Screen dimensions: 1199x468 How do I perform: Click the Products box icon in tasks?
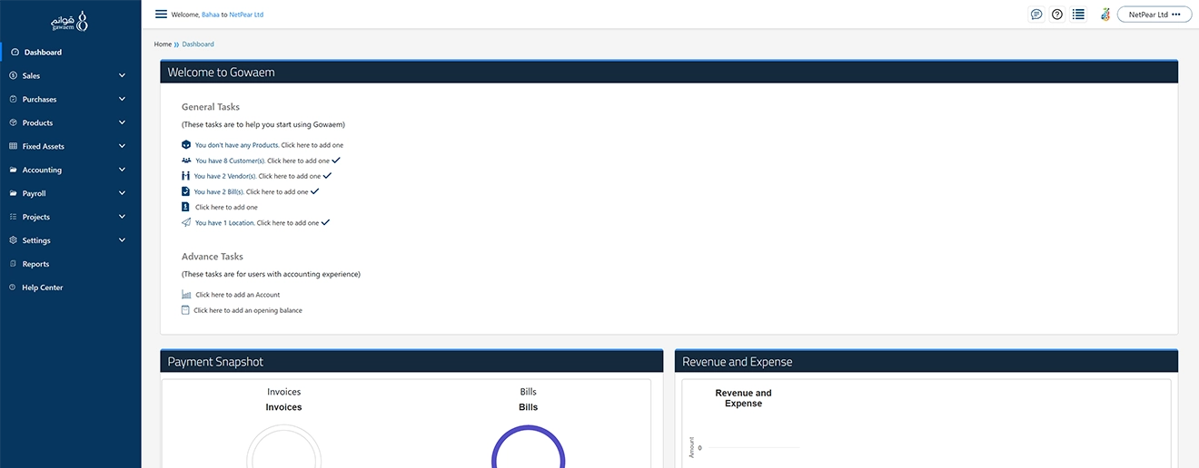point(186,145)
